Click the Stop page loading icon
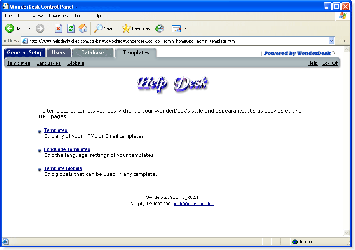The height and width of the screenshot is (250, 355). 58,28
